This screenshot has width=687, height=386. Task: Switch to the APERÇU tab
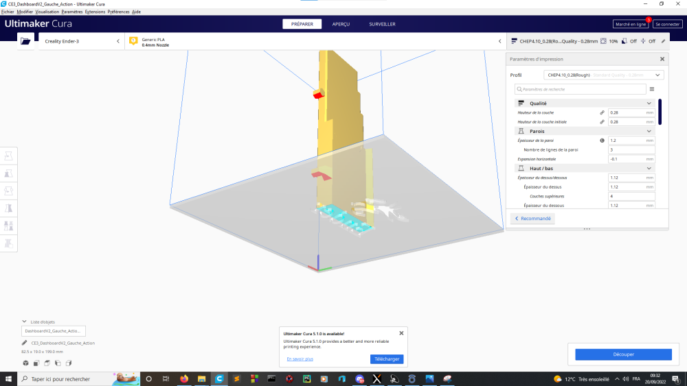point(341,24)
